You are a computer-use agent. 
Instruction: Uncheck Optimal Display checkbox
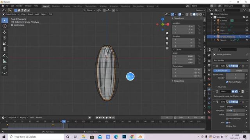(227, 82)
